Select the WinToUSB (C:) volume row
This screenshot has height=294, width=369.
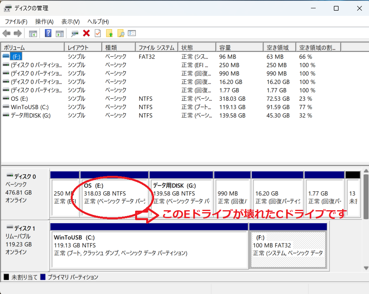pos(30,107)
